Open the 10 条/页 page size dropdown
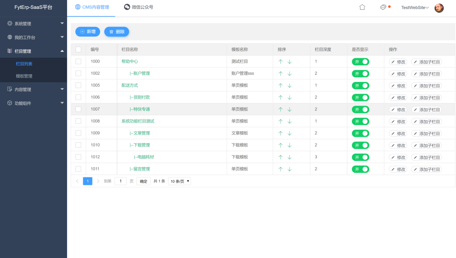The image size is (456, 258). point(179,181)
